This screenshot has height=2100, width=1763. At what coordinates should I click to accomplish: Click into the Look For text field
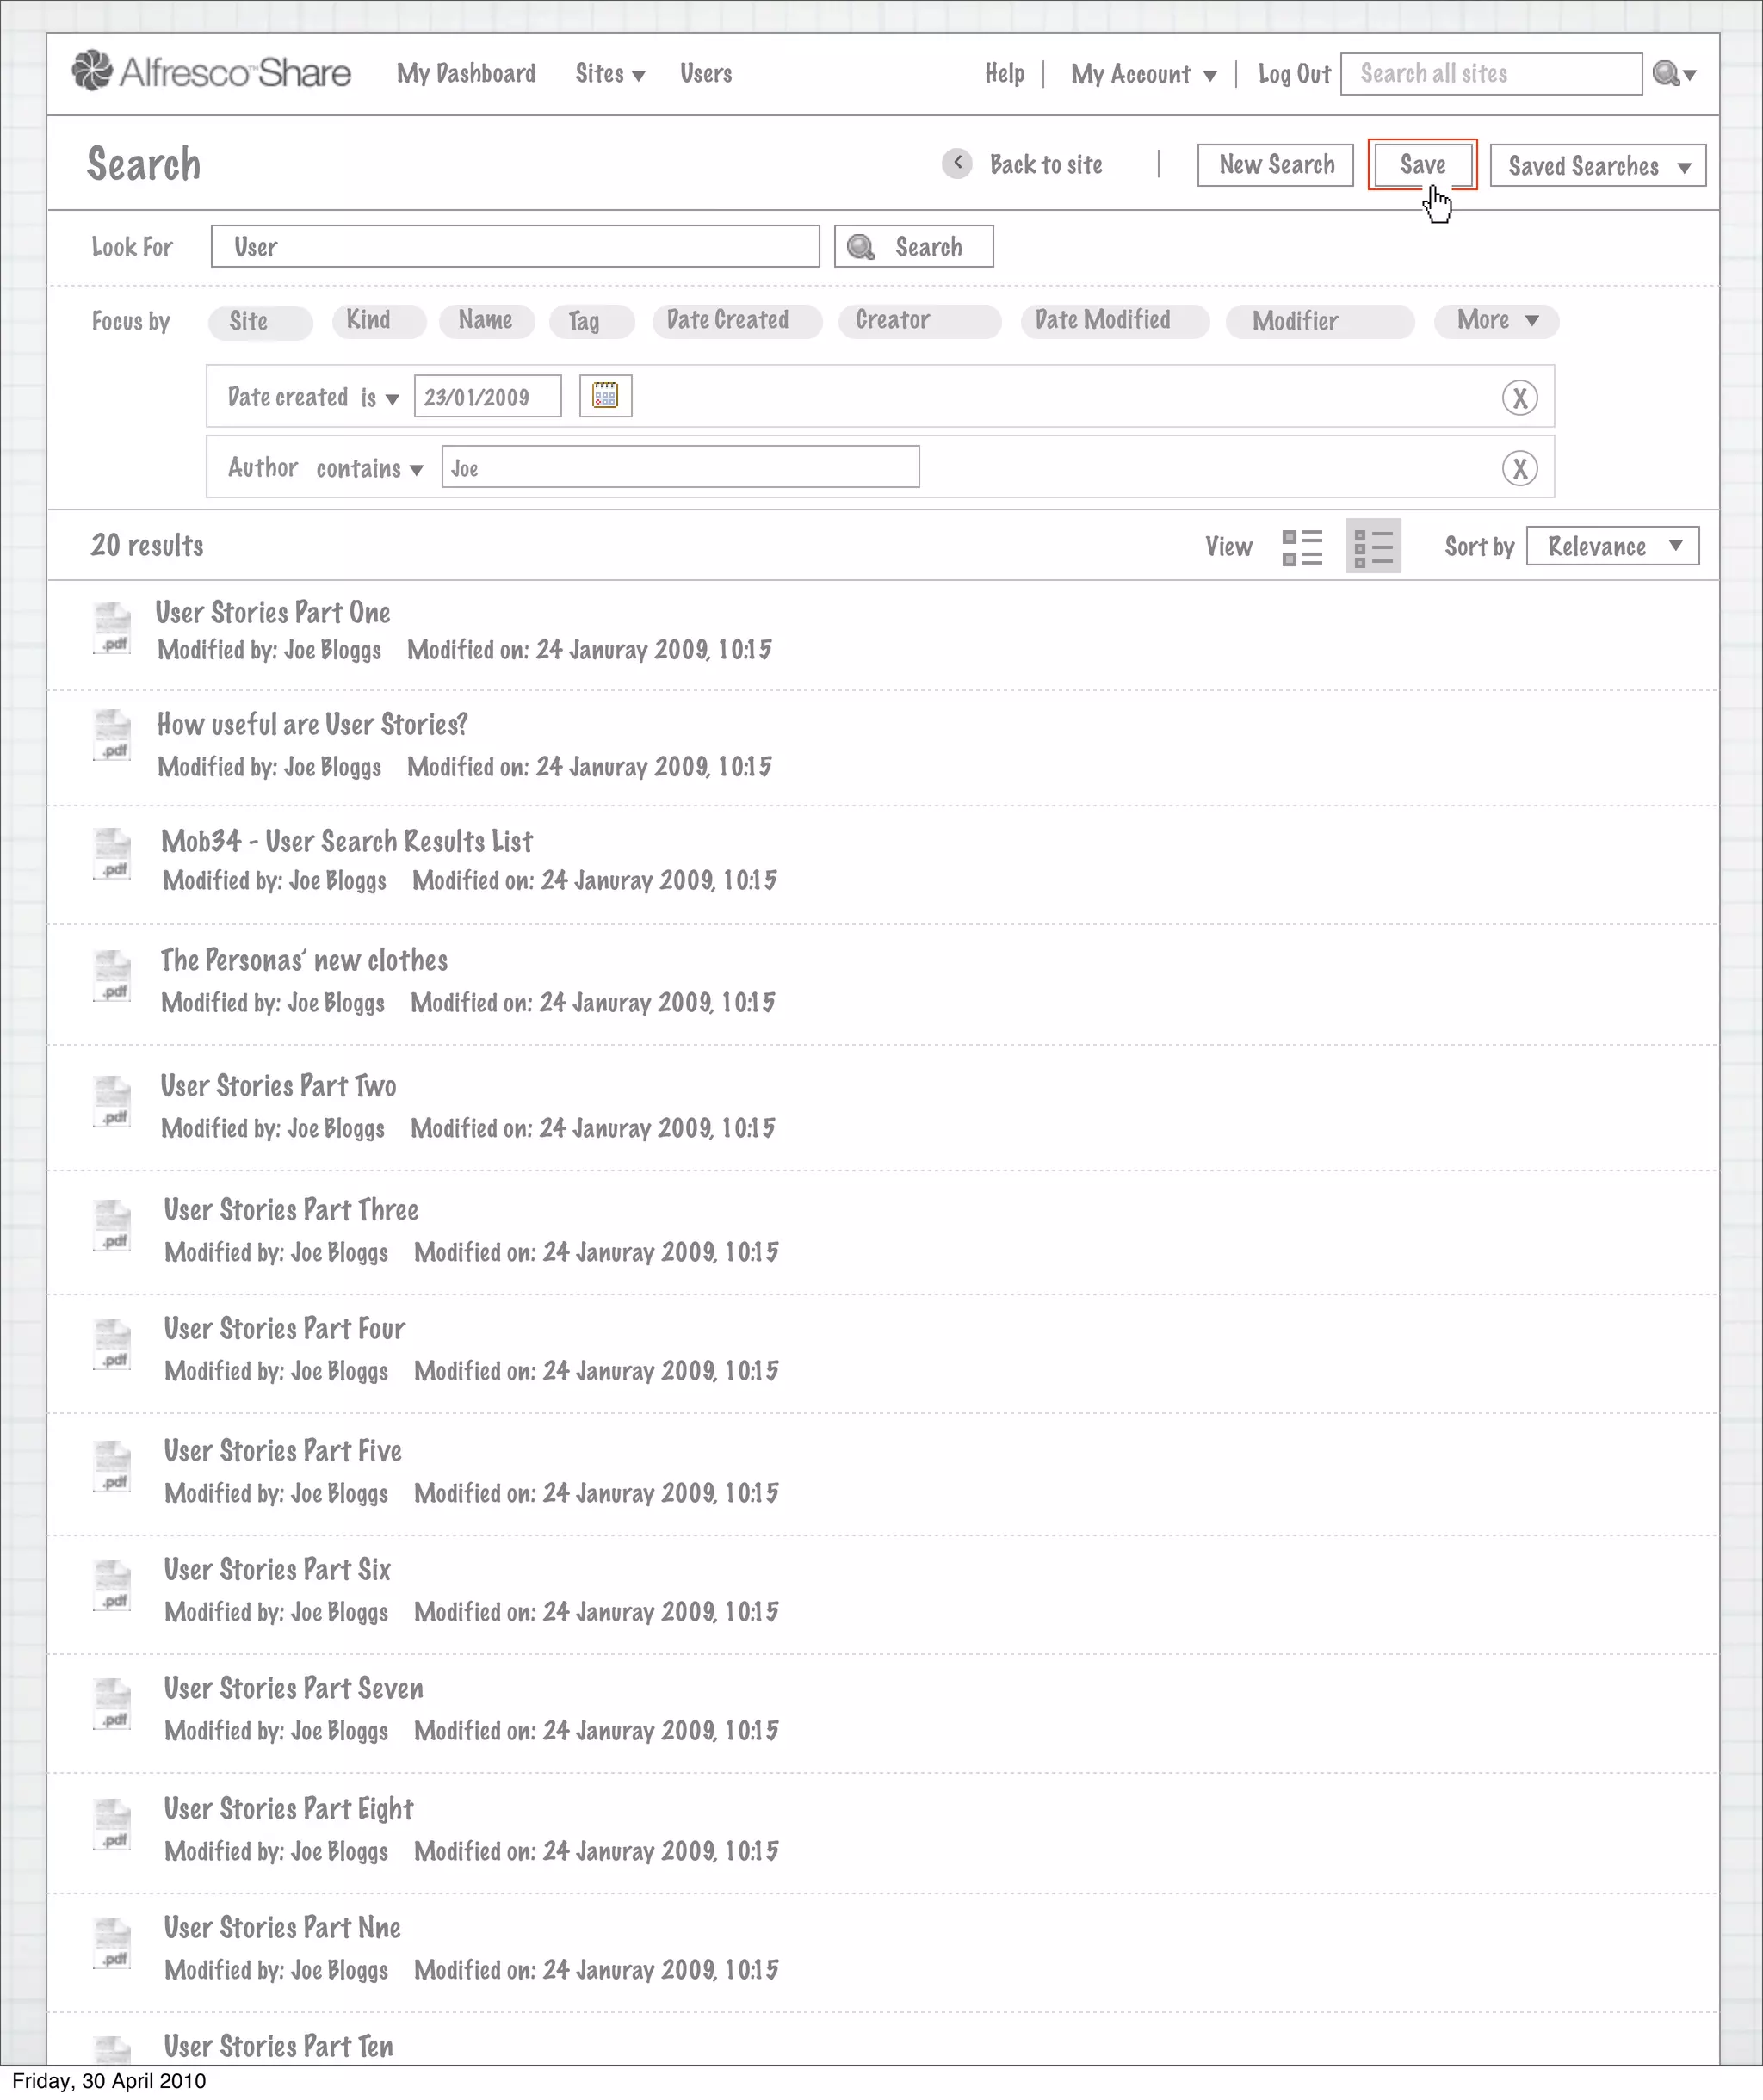[x=515, y=247]
